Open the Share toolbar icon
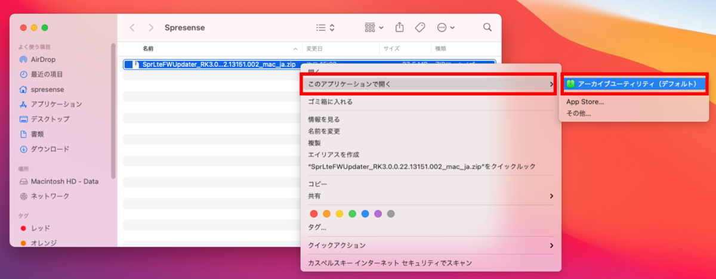 (400, 27)
